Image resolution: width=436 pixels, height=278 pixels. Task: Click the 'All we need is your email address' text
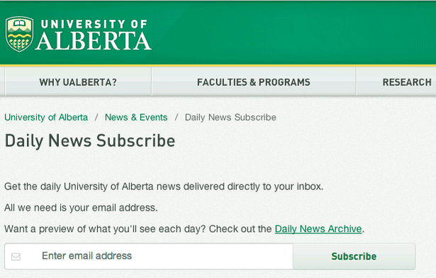pos(81,208)
